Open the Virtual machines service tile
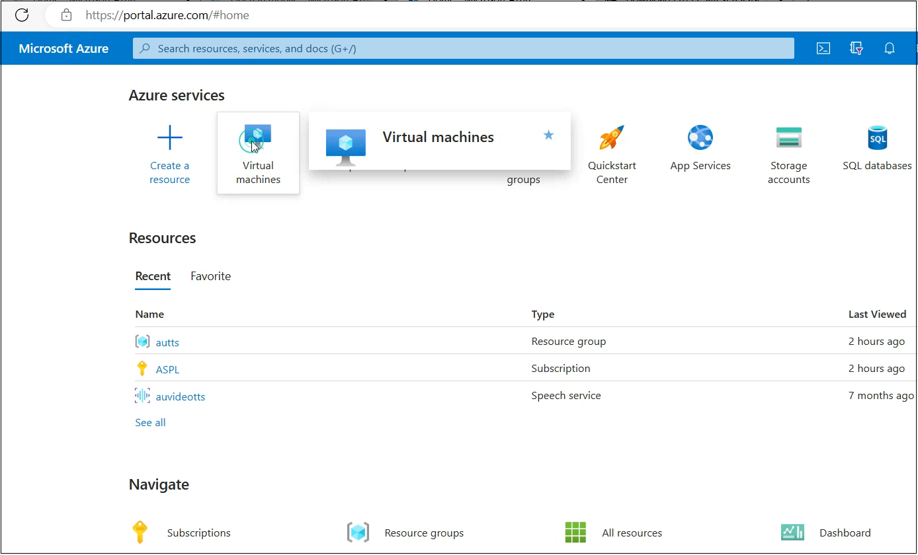Viewport: 918px width, 555px height. [x=258, y=153]
